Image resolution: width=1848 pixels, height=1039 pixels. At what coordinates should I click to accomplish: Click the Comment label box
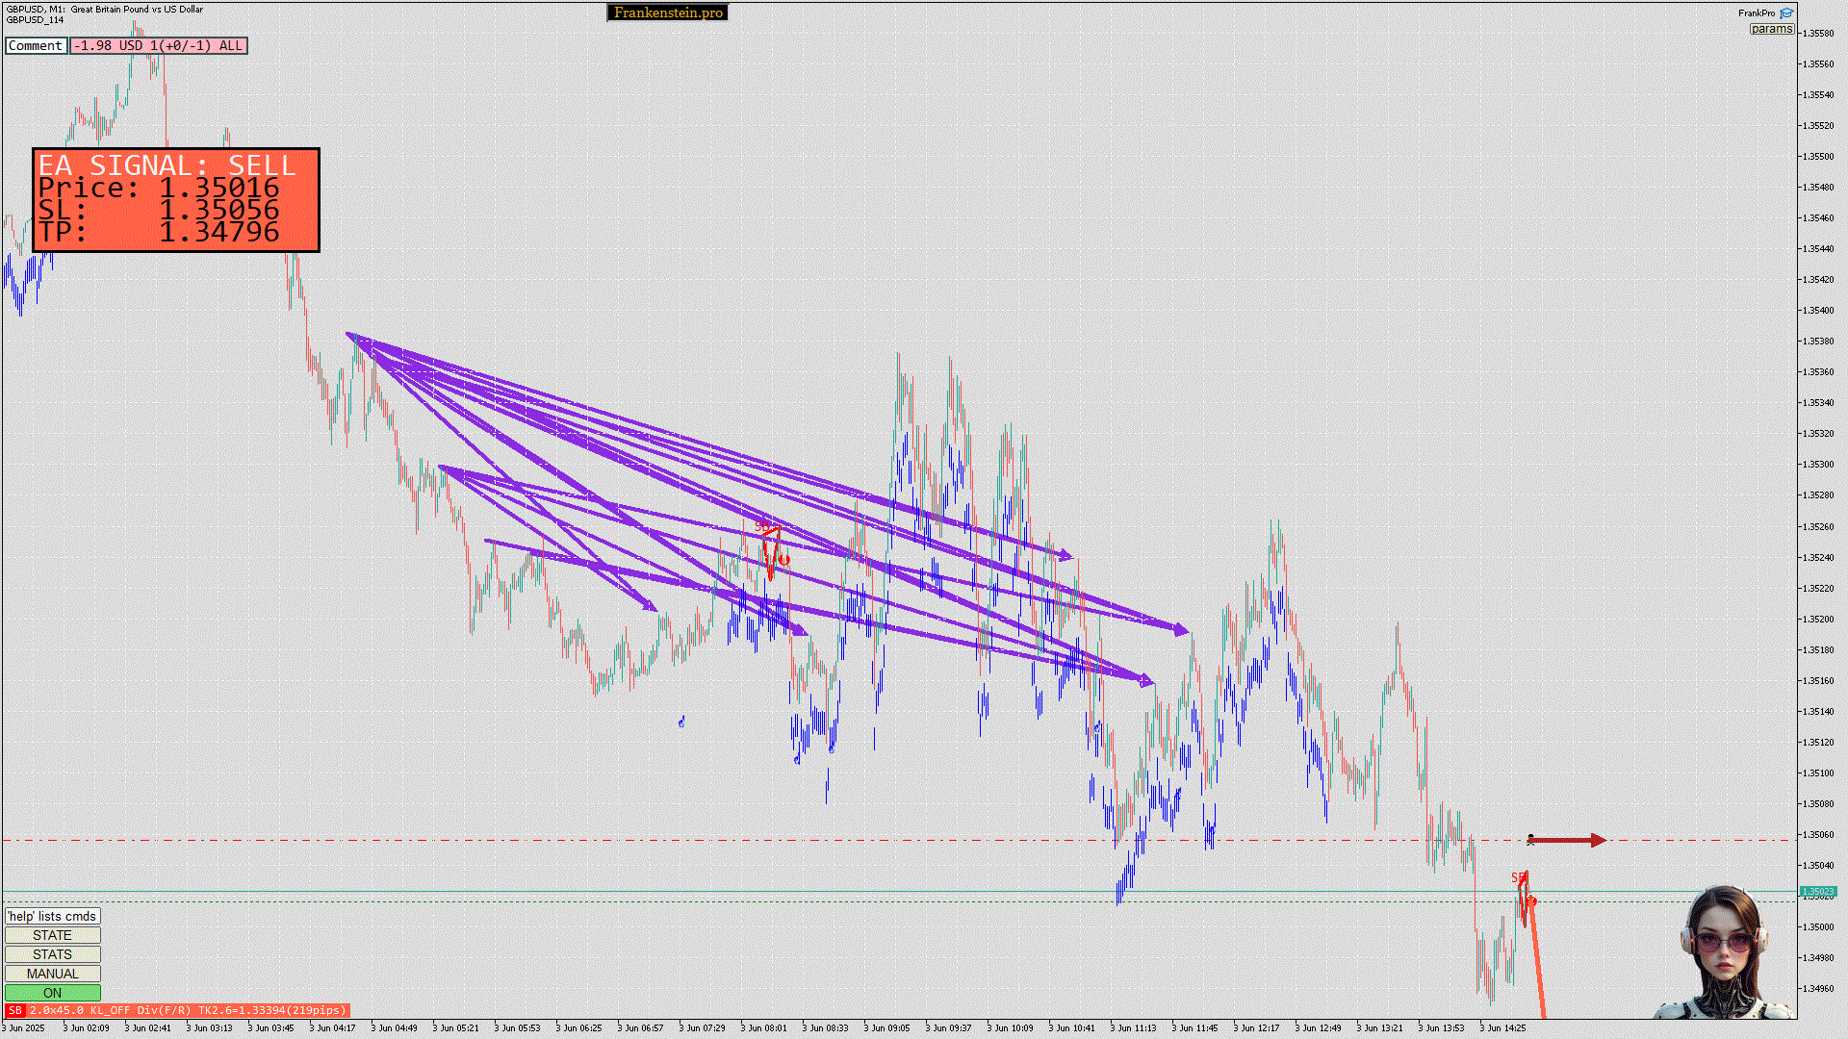point(36,45)
